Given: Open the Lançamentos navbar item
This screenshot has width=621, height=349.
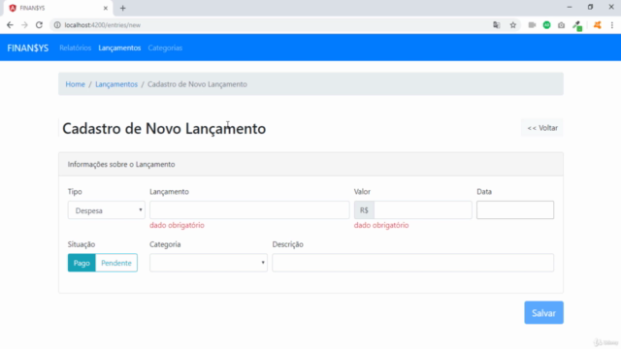Looking at the screenshot, I should (119, 48).
